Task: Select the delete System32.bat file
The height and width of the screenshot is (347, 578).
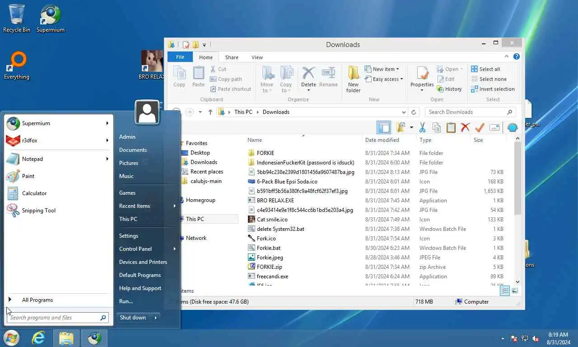Action: (x=280, y=229)
